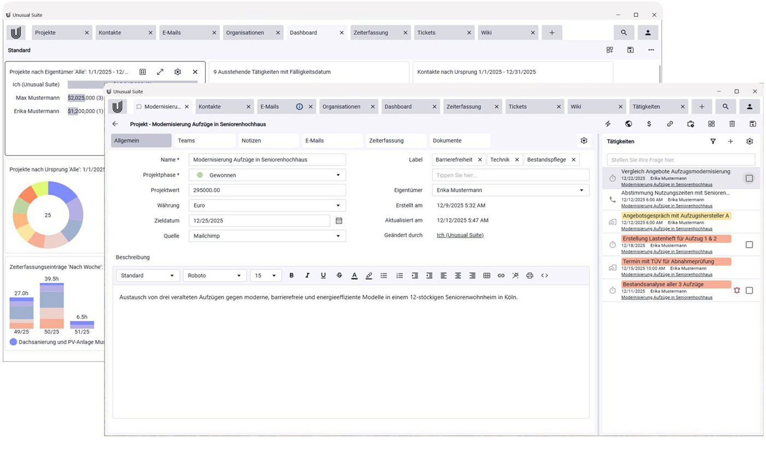The image size is (766, 451).
Task: Choose text color in the editor toolbar
Action: click(354, 276)
